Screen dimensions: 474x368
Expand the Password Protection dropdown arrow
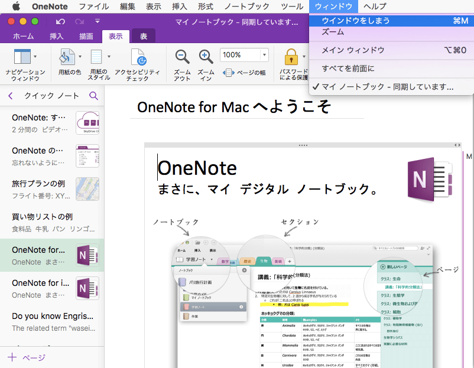point(304,57)
